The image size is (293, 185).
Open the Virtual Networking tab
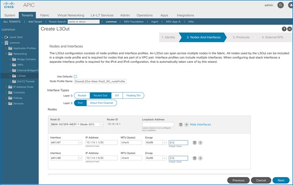click(70, 15)
